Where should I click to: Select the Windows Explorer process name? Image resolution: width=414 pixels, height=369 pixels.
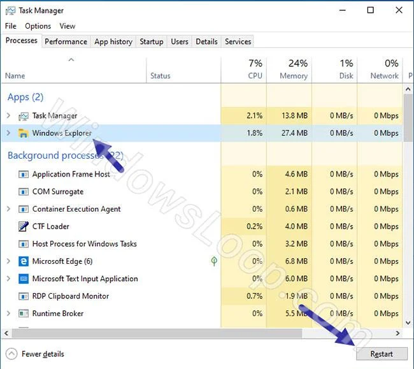(x=62, y=133)
